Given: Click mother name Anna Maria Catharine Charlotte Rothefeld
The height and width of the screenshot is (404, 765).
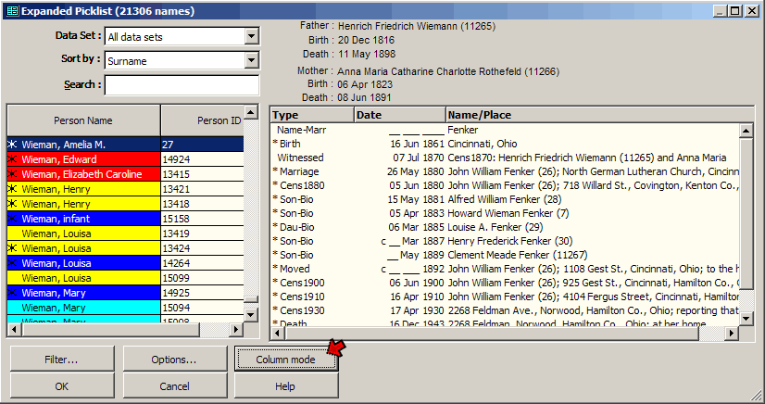Looking at the screenshot, I should pos(448,71).
